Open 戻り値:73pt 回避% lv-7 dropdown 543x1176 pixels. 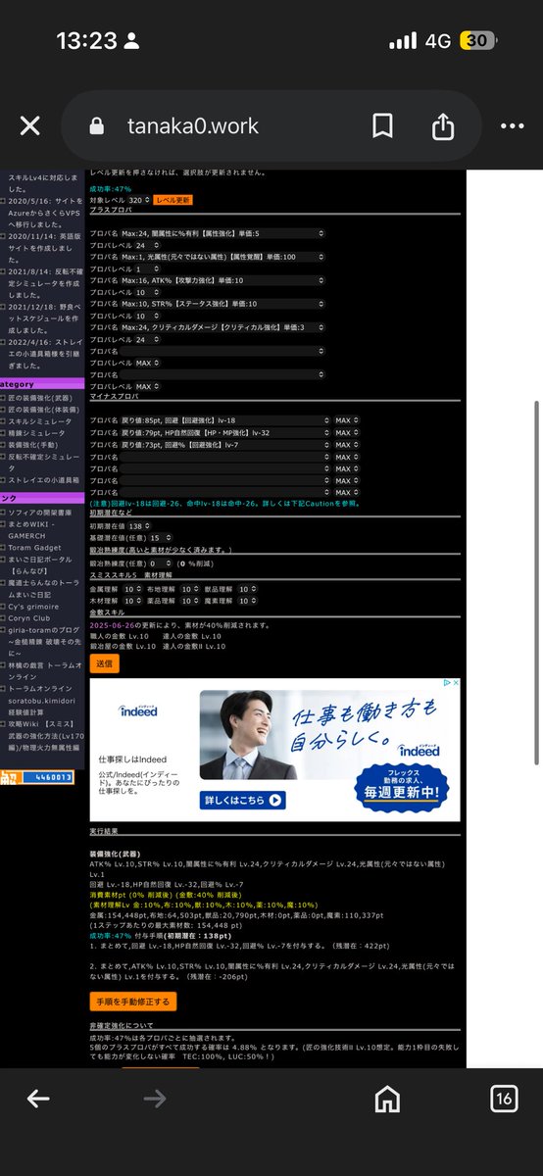pyautogui.click(x=224, y=444)
